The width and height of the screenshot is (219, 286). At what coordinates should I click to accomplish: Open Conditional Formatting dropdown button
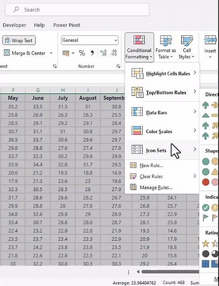tap(139, 47)
